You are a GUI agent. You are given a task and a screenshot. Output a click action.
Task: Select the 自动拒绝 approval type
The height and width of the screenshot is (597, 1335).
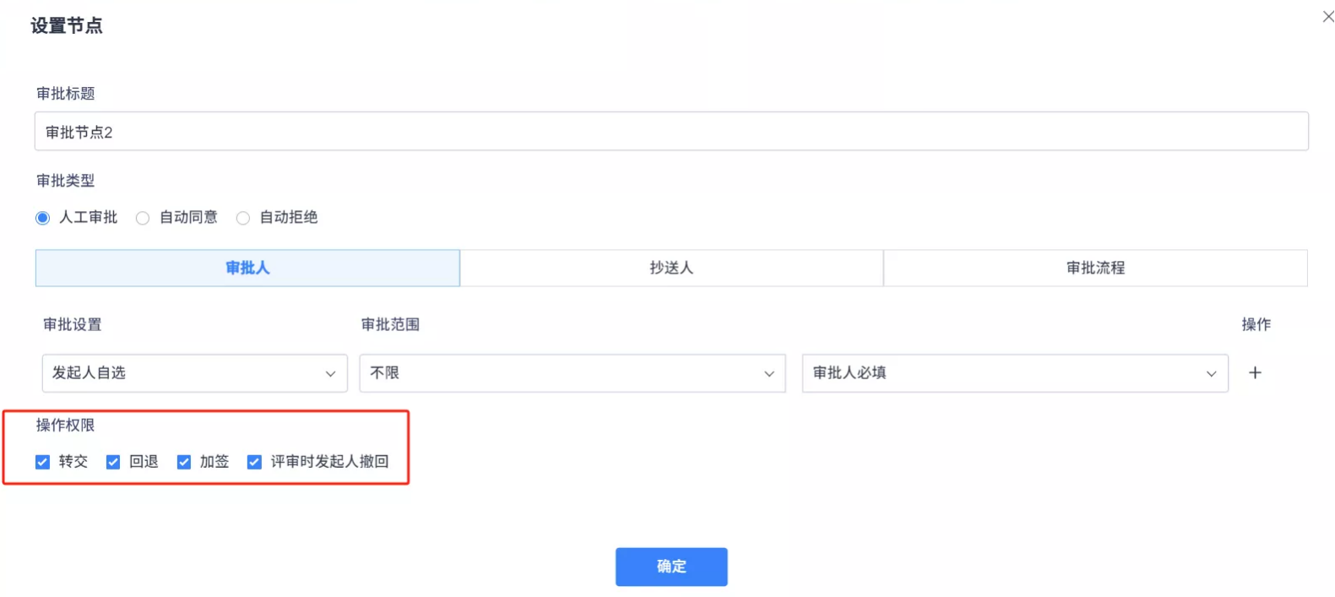[x=243, y=217]
